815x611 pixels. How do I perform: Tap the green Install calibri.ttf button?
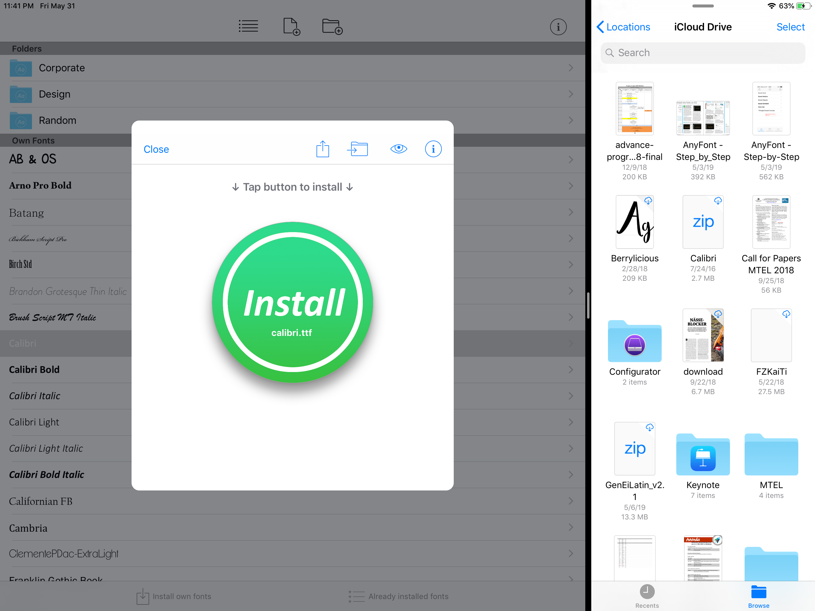pos(293,302)
